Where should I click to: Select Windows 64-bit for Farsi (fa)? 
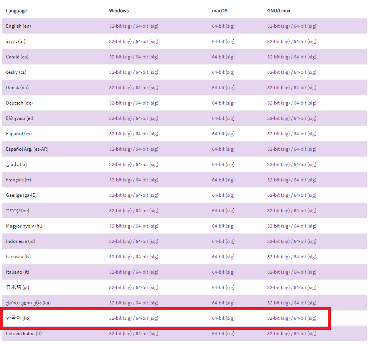point(142,165)
